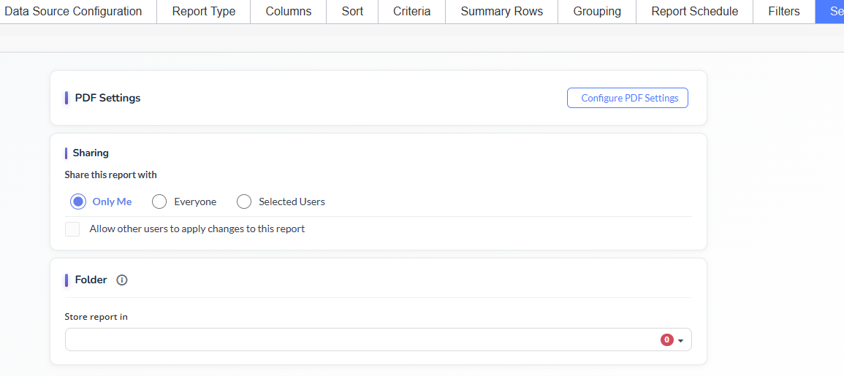Enable the allow other users changes checkbox
Screen dimensions: 844x376
(72, 229)
